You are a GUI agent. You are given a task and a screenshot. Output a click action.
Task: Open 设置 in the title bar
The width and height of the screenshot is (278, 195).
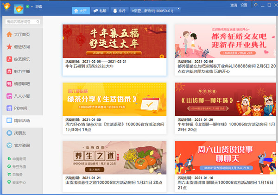pos(244,5)
